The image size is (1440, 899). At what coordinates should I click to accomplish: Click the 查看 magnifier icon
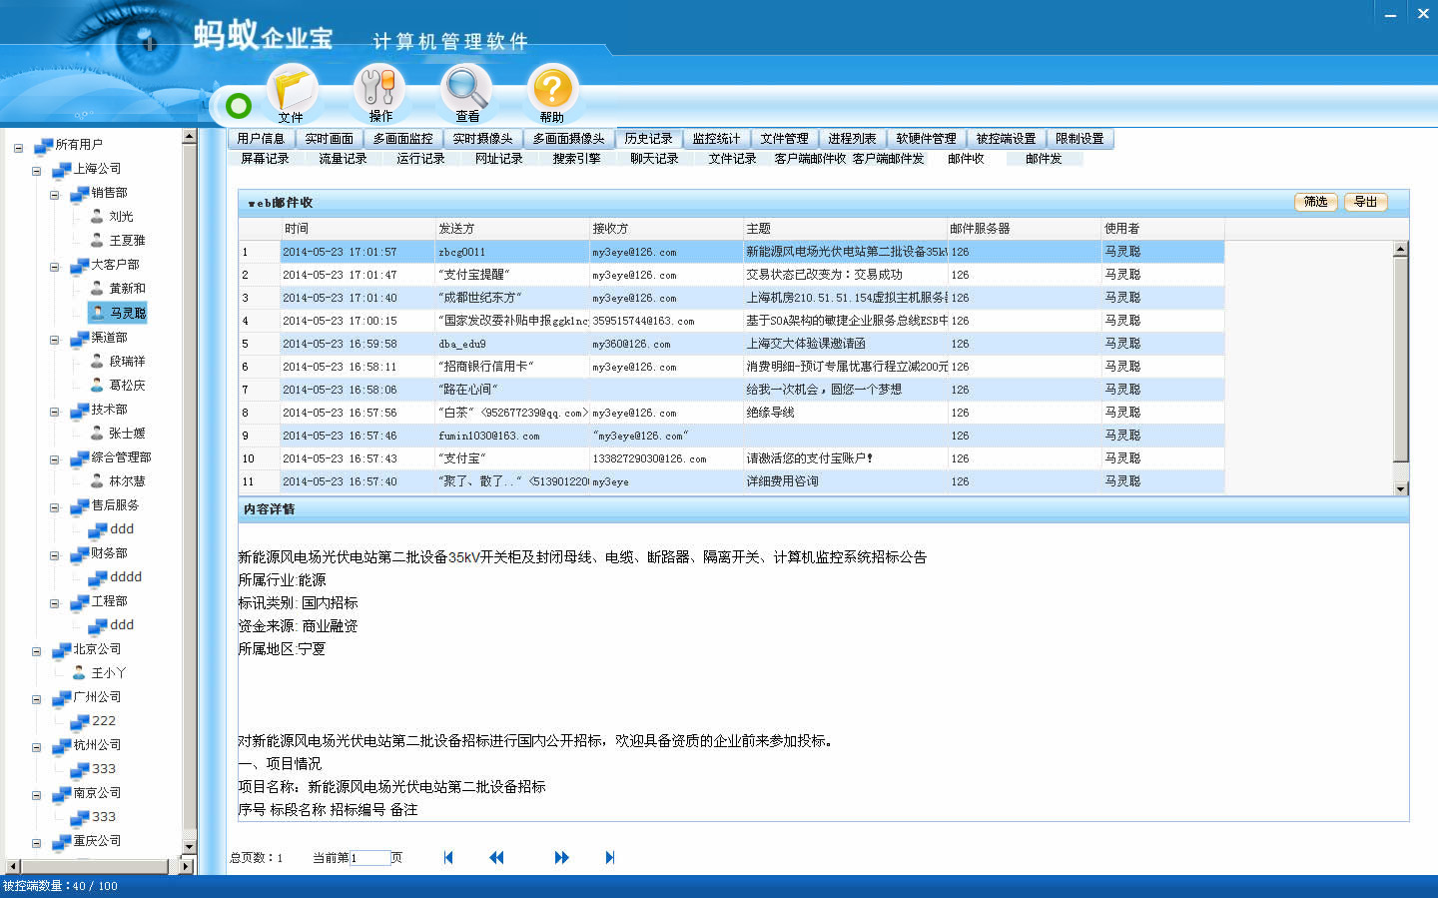[466, 90]
